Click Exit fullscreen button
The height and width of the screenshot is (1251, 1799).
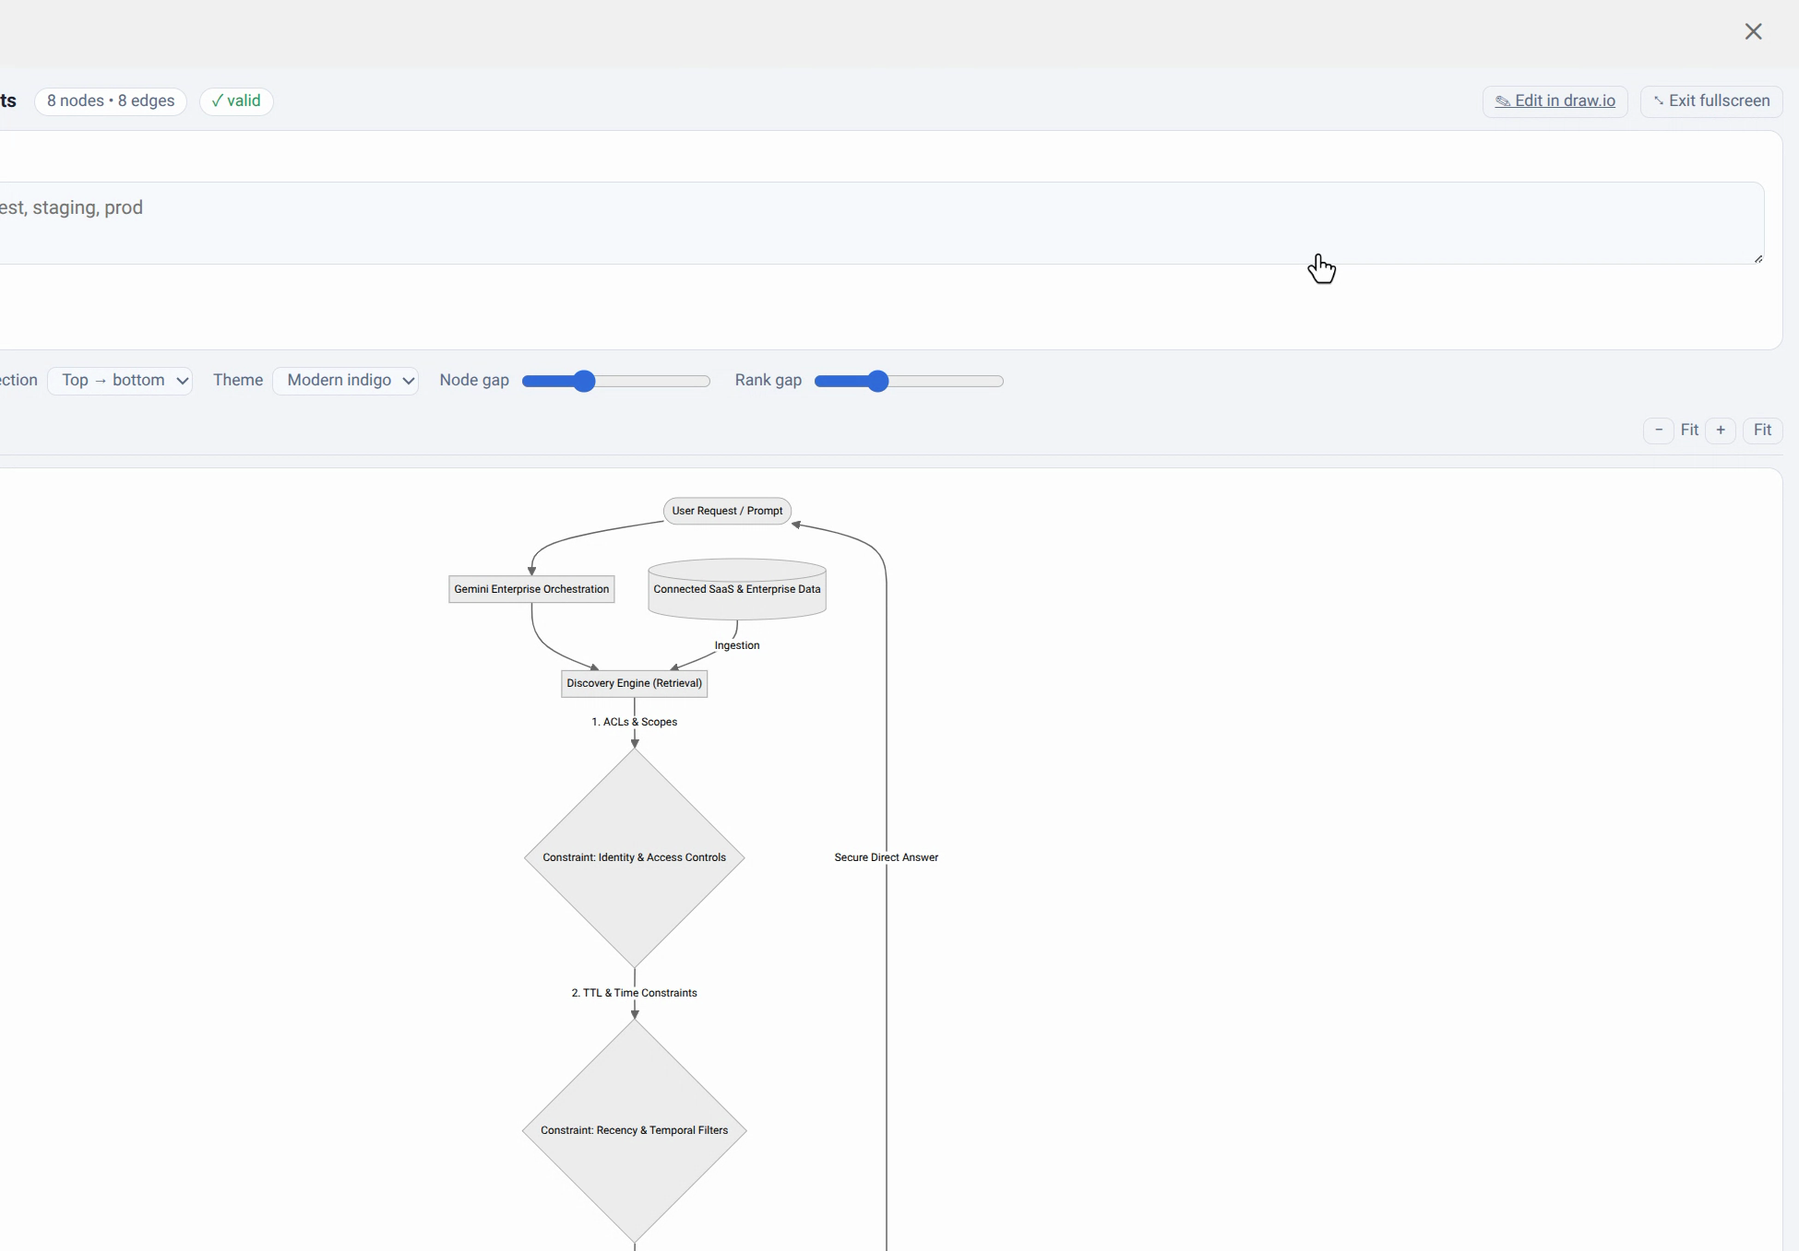pos(1711,100)
